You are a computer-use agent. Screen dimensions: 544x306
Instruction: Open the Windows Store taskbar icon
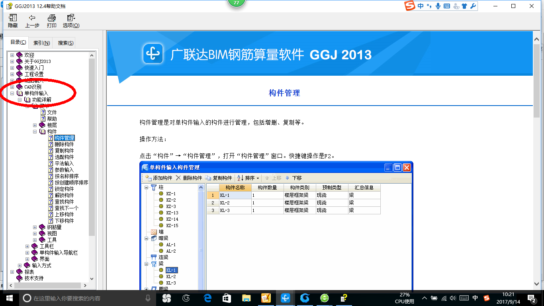pos(227,298)
